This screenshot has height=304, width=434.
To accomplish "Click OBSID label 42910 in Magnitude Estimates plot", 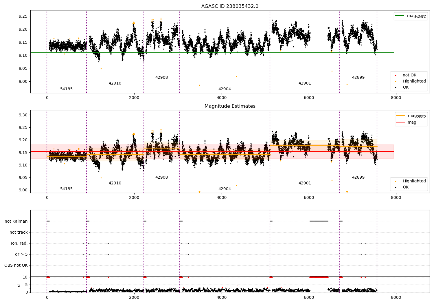I will click(115, 183).
